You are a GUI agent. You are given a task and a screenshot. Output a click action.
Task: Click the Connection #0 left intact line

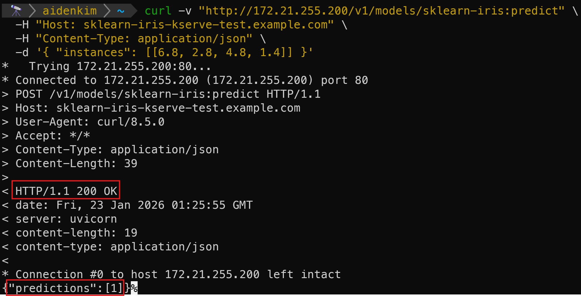(178, 274)
